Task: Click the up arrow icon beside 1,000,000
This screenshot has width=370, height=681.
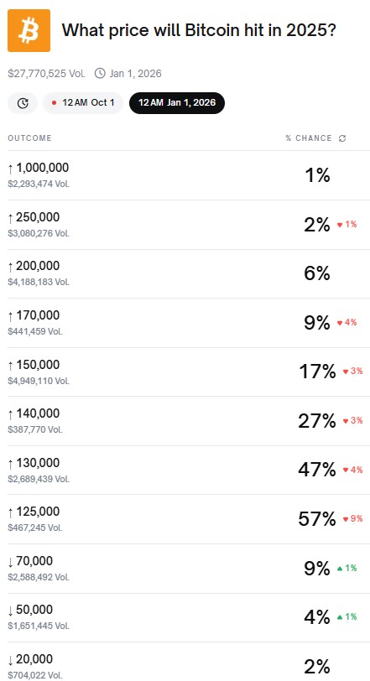Action: 11,168
